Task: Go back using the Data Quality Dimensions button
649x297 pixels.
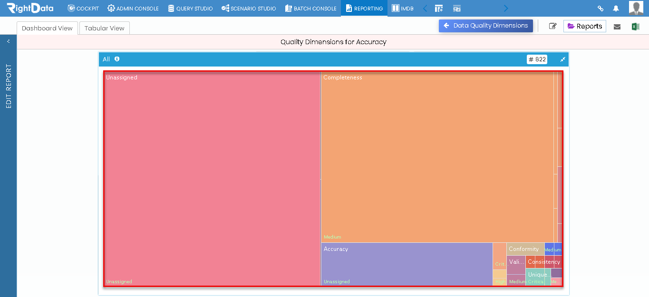Action: pyautogui.click(x=485, y=26)
